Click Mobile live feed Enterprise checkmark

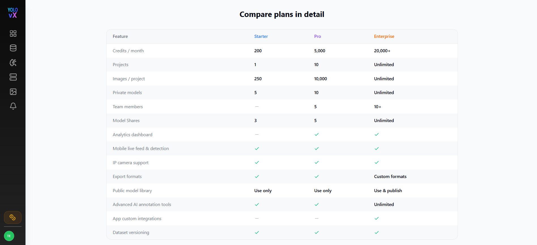point(376,148)
